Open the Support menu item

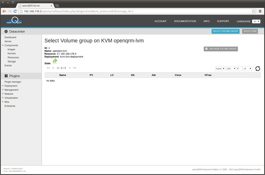(223, 21)
